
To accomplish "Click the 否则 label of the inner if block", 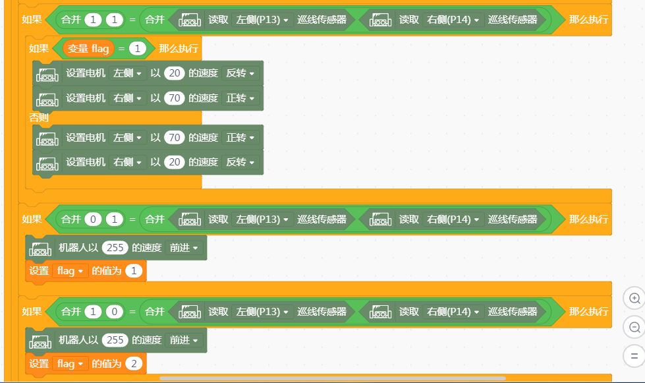I will [39, 117].
